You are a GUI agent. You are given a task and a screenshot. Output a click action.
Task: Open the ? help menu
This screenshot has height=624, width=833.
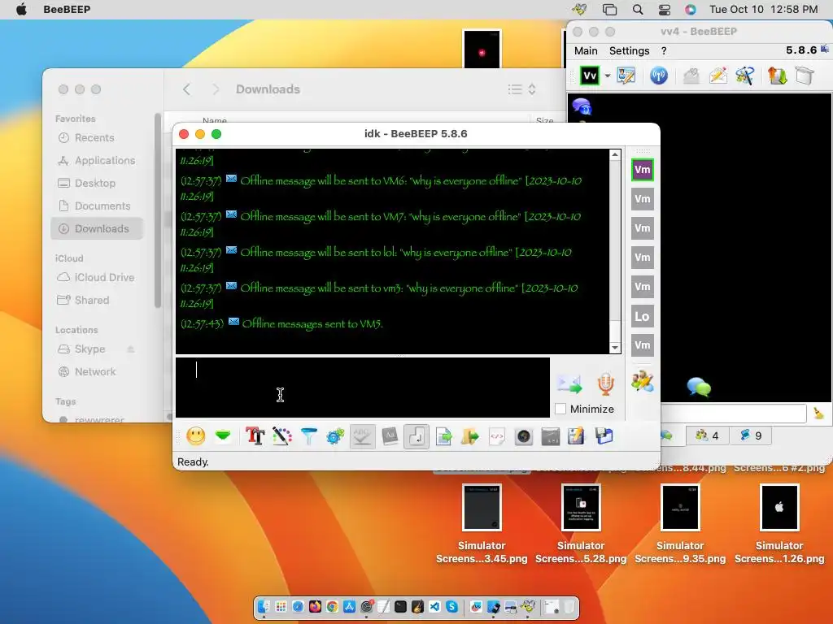click(x=664, y=50)
